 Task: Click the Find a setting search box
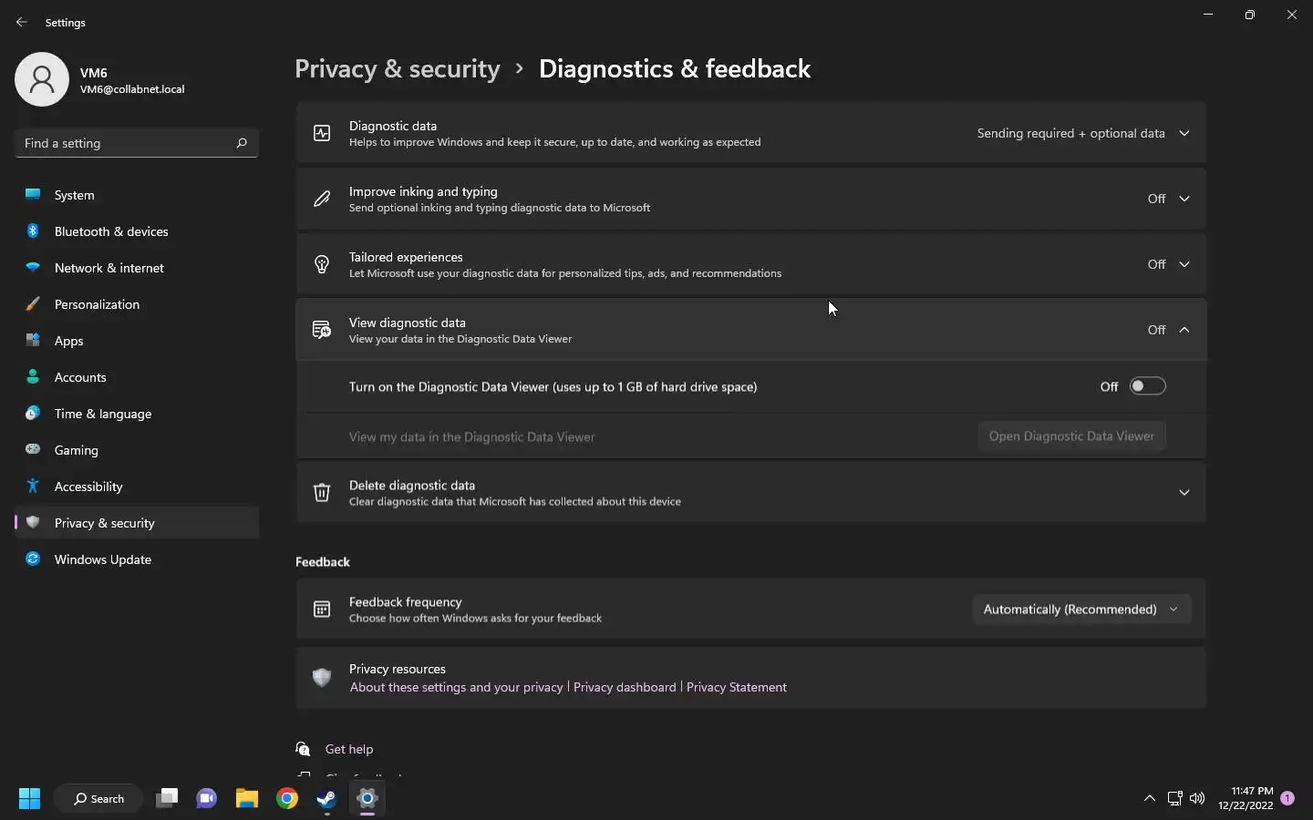(x=128, y=143)
